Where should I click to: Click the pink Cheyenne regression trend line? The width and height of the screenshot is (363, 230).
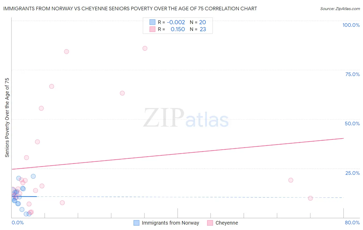[x=178, y=154]
